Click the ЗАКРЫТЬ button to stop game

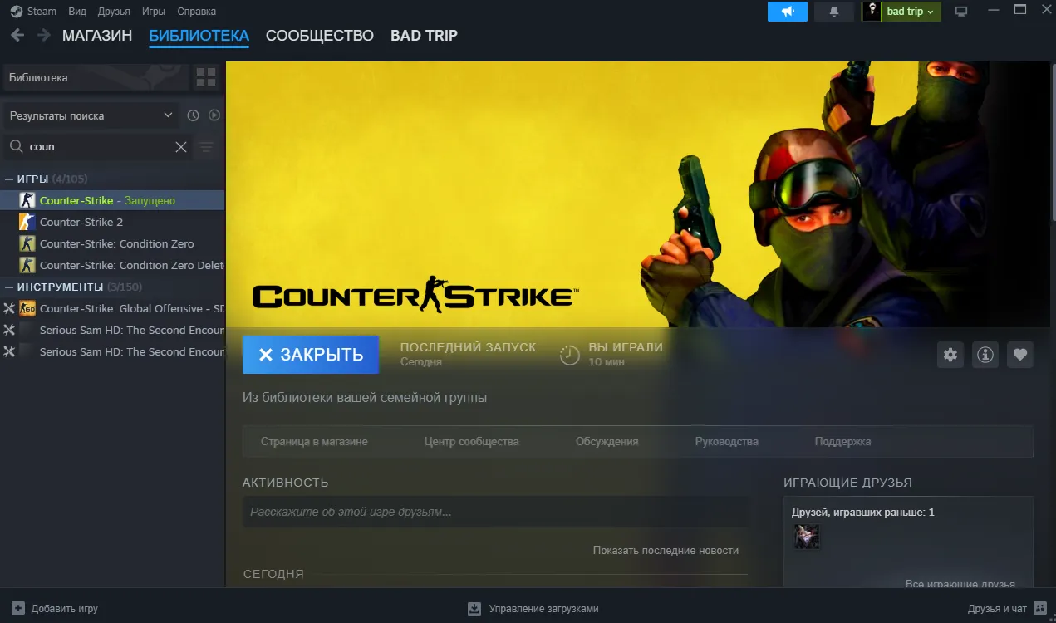point(311,355)
